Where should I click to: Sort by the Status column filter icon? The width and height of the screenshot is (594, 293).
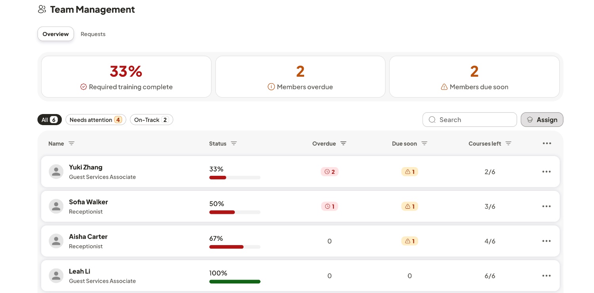point(234,143)
